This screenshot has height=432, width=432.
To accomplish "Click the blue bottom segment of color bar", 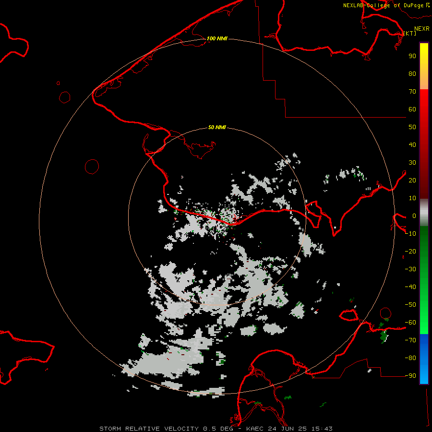I will 424,359.
